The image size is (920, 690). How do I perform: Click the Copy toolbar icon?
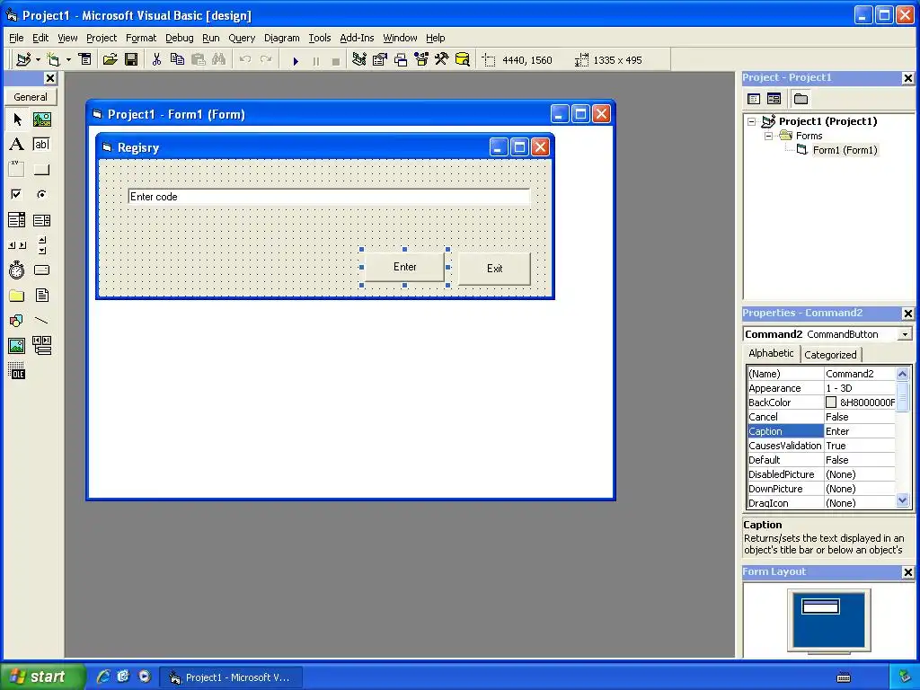pos(177,60)
